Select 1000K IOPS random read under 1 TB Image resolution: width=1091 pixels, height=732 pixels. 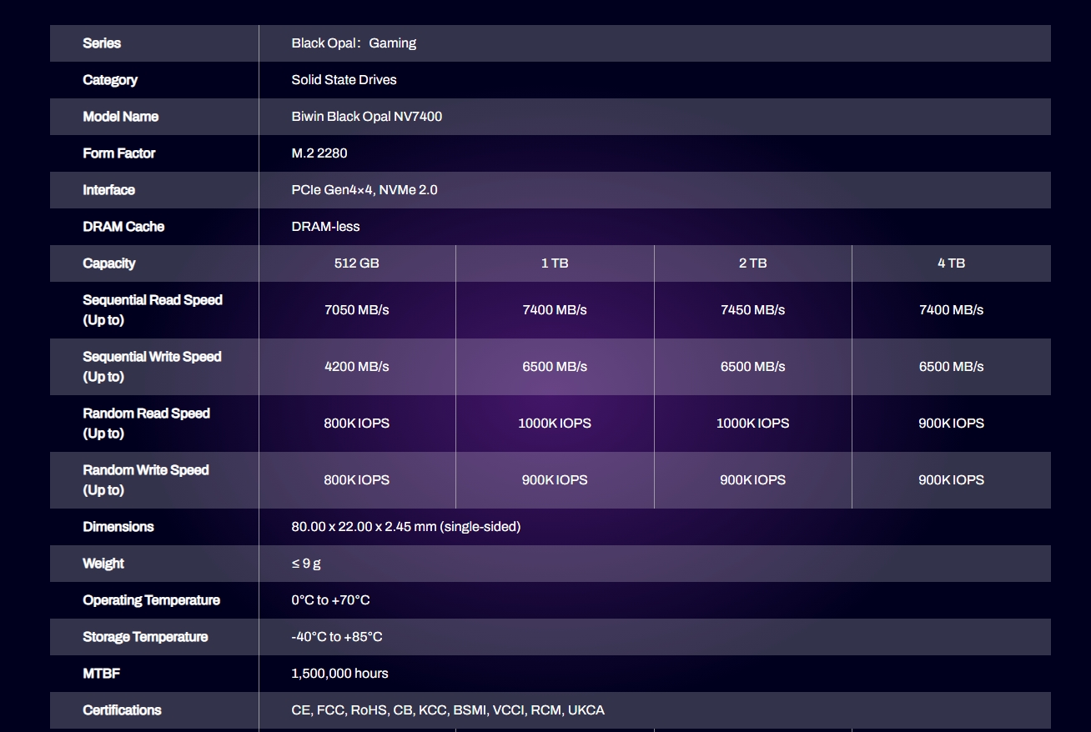[x=555, y=424]
